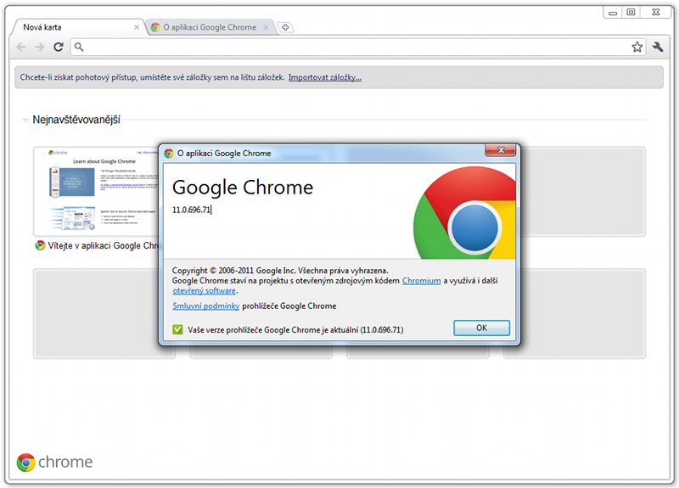Open Smluvní podmínky link
The height and width of the screenshot is (488, 679).
pos(205,306)
